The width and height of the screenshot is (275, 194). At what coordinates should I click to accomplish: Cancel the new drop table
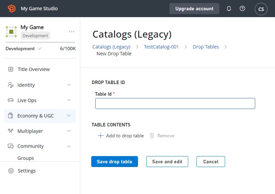(x=211, y=162)
